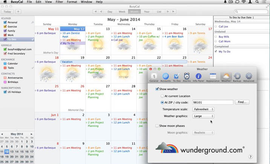Open the Backup preferences pane
Viewport: 270px width, 164px height.
point(237,77)
